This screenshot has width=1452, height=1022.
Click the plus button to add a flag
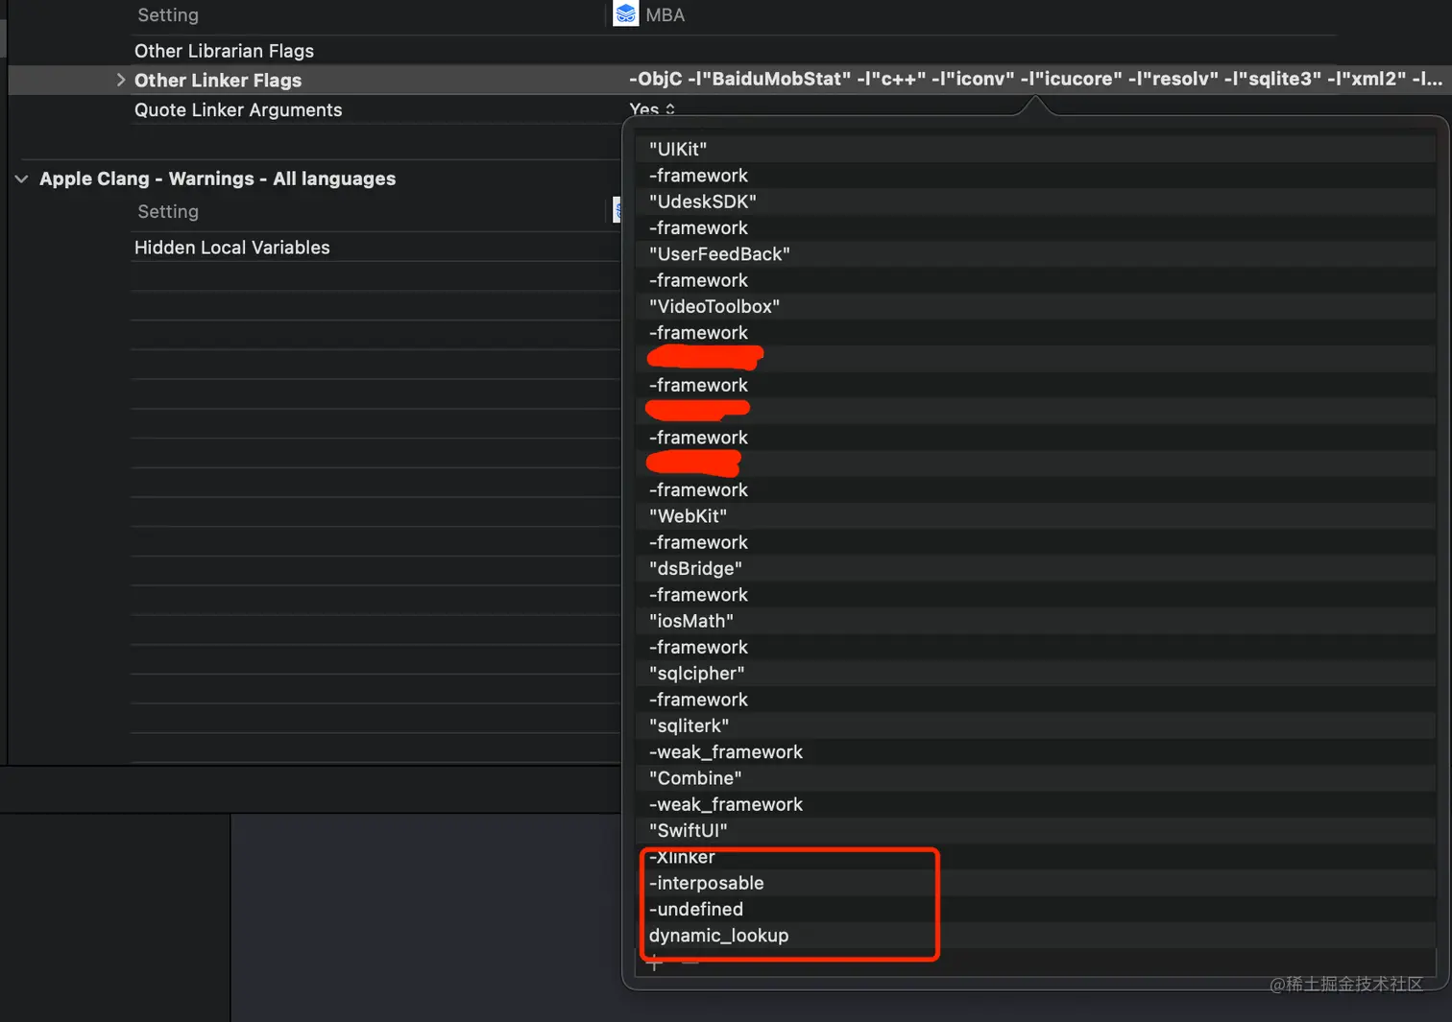[655, 963]
